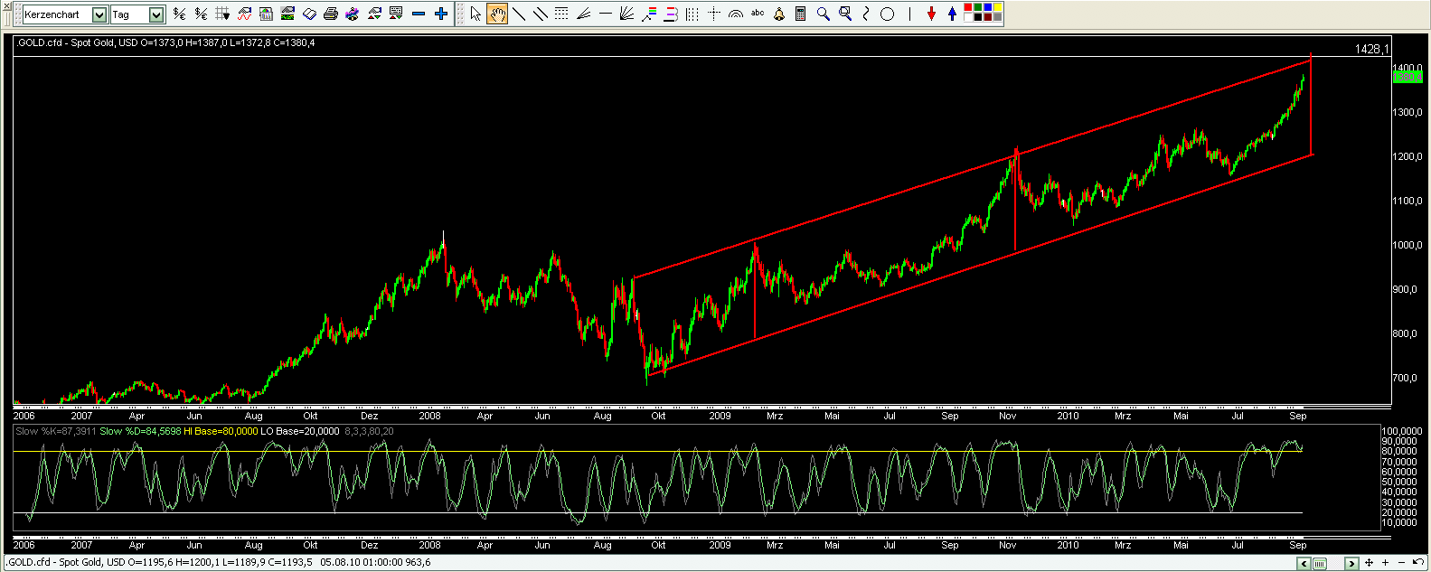Pick the black color swatch
The width and height of the screenshot is (1431, 572).
[x=980, y=17]
